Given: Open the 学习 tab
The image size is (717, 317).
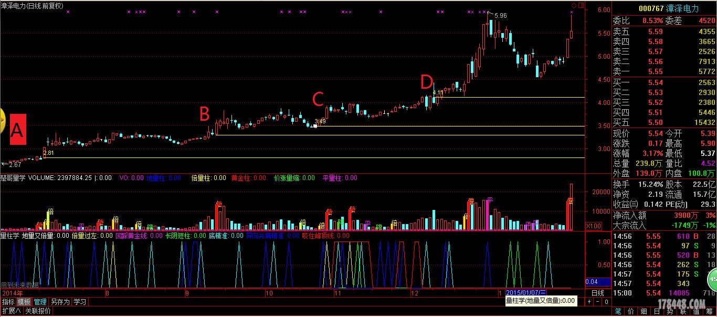Looking at the screenshot, I should (x=79, y=302).
